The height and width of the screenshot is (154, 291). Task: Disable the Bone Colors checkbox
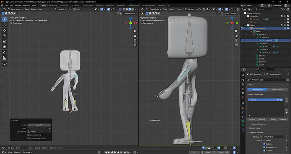264,147
